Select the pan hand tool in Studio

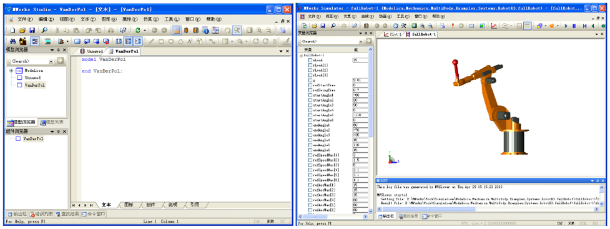[x=228, y=30]
